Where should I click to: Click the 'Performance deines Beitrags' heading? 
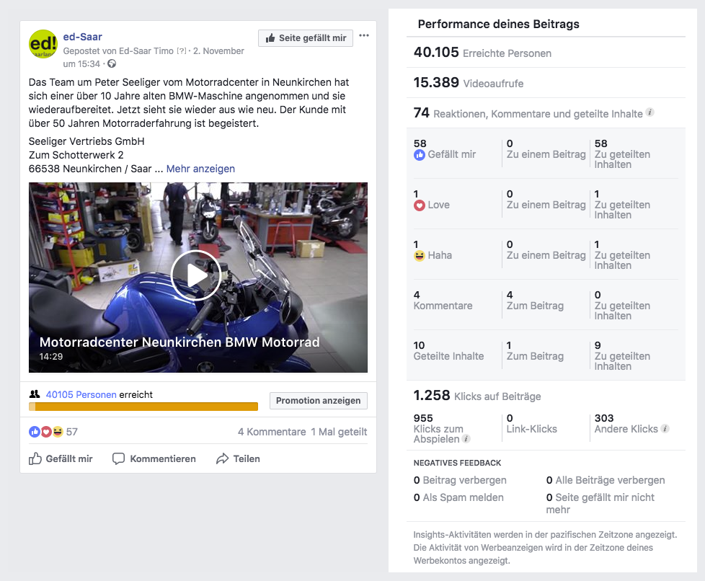[x=499, y=24]
